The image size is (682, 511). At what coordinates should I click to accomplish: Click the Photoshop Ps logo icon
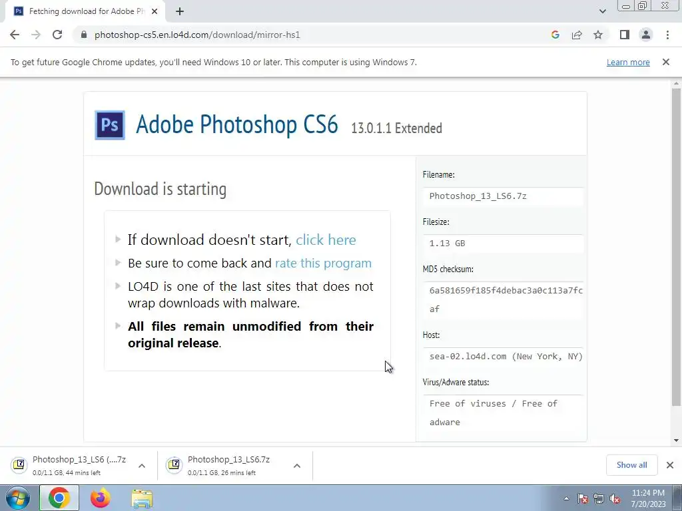coord(110,125)
